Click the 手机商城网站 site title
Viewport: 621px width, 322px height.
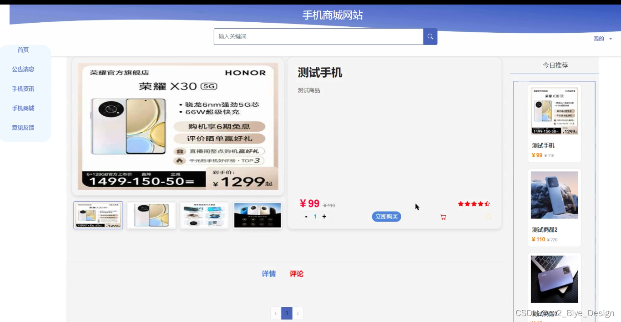click(x=333, y=15)
